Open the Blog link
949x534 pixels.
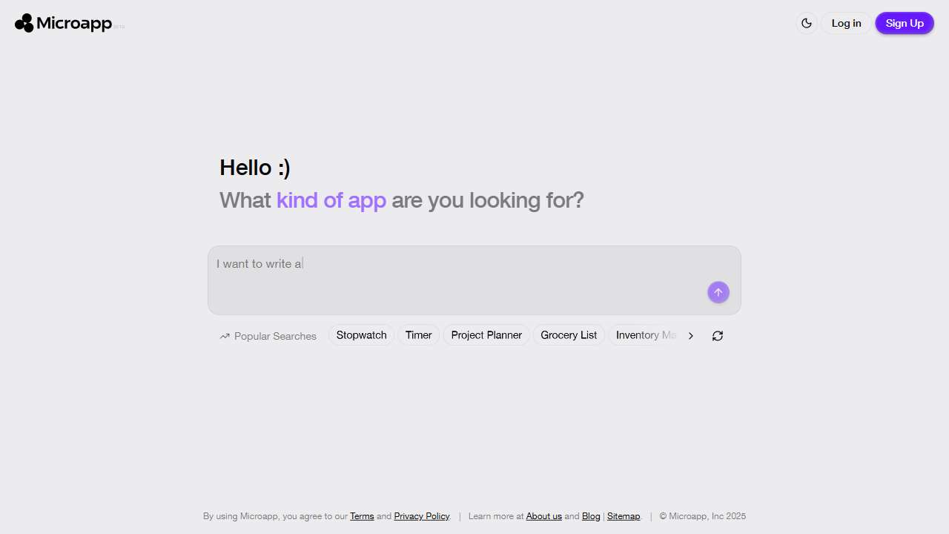point(591,515)
